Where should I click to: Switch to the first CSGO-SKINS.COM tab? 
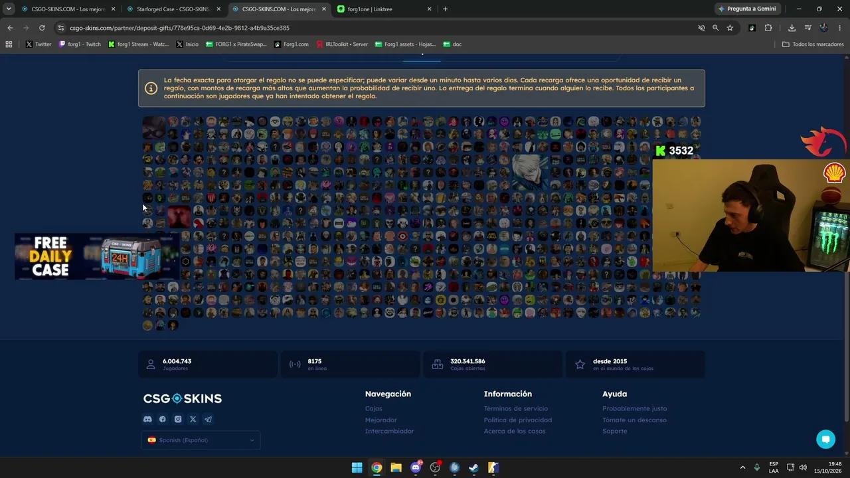tap(68, 9)
